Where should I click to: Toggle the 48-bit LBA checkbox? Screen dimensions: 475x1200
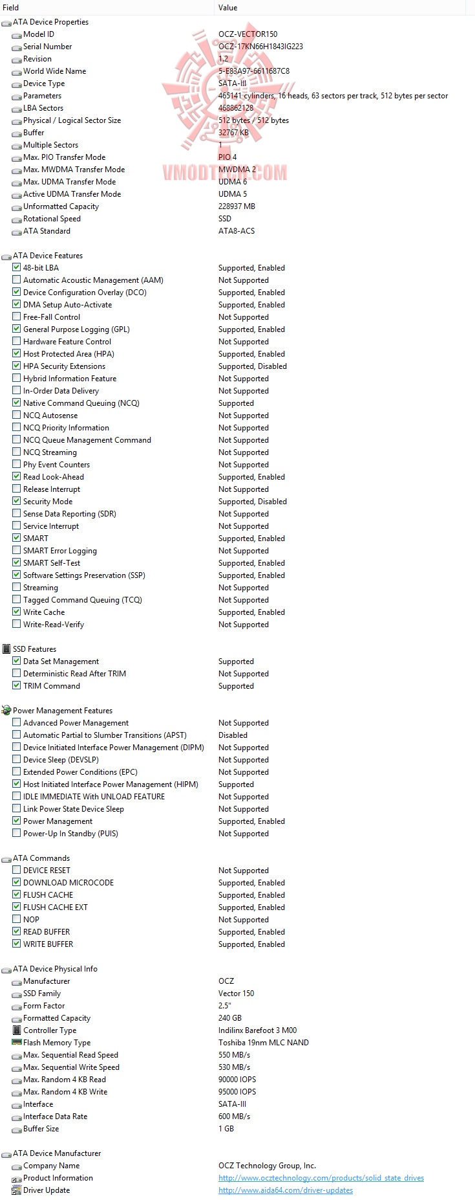17,267
